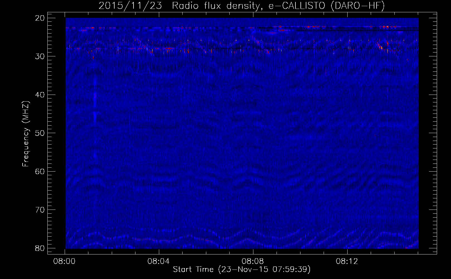Select the "Frequency (MHZ)" y-axis label
451x279 pixels.
(26, 134)
